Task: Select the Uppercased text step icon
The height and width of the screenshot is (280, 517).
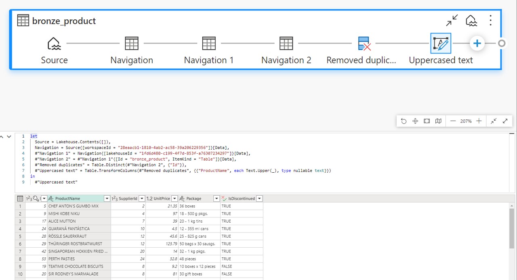Action: [441, 43]
